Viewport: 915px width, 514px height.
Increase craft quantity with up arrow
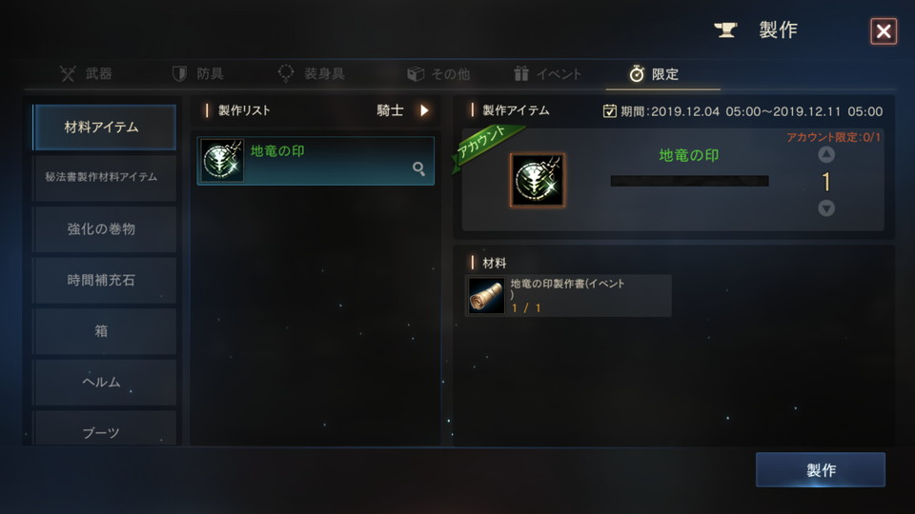point(825,154)
